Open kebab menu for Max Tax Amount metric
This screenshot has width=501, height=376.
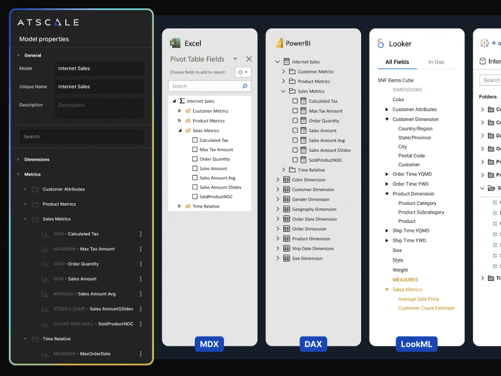pos(140,249)
